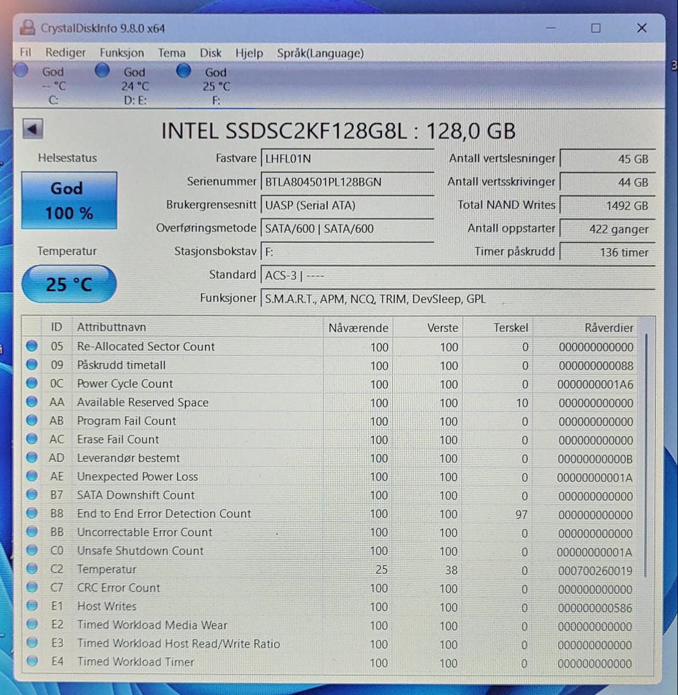Click threshold value 97 for End to End Error
Image resolution: width=678 pixels, height=695 pixels.
click(x=521, y=515)
